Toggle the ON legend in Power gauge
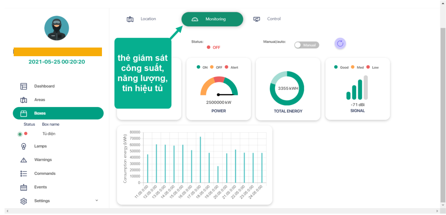The width and height of the screenshot is (446, 215). tap(199, 67)
